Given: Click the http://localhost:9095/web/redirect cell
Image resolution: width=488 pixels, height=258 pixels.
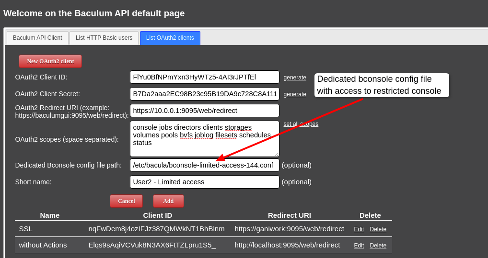Looking at the screenshot, I should [287, 245].
